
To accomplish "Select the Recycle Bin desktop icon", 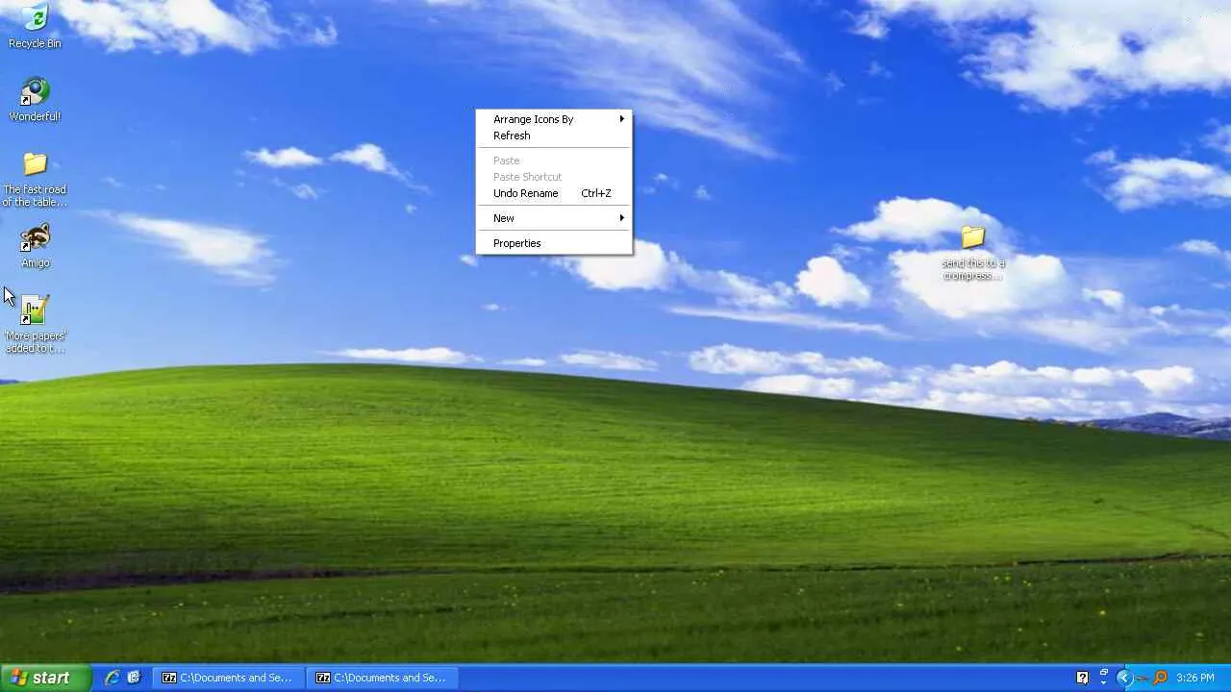I will pos(35,26).
